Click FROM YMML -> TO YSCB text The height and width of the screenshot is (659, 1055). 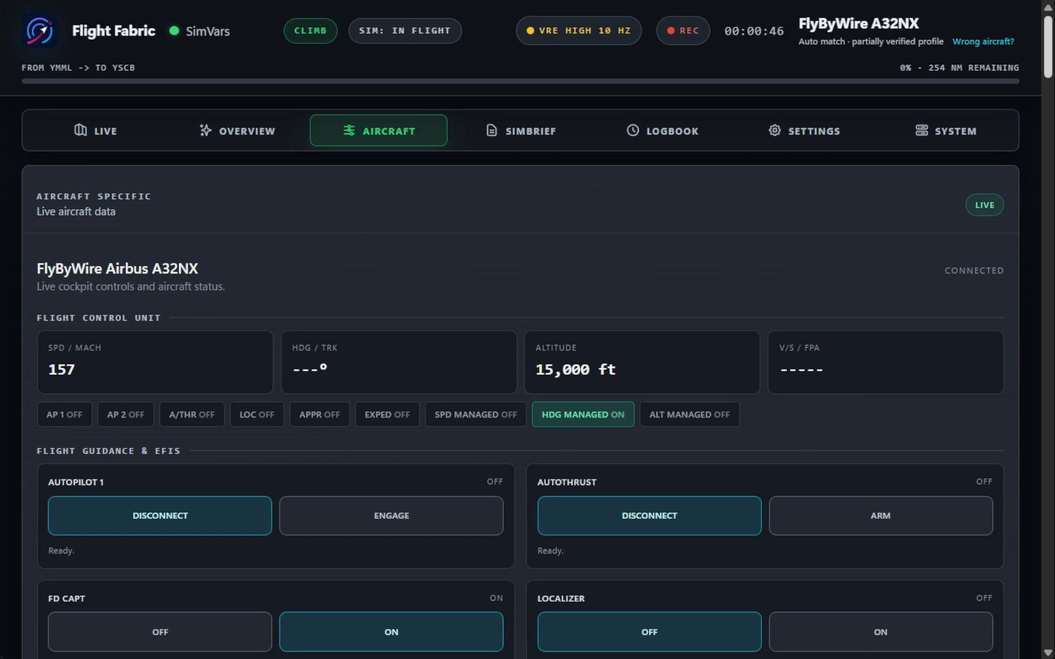(78, 68)
